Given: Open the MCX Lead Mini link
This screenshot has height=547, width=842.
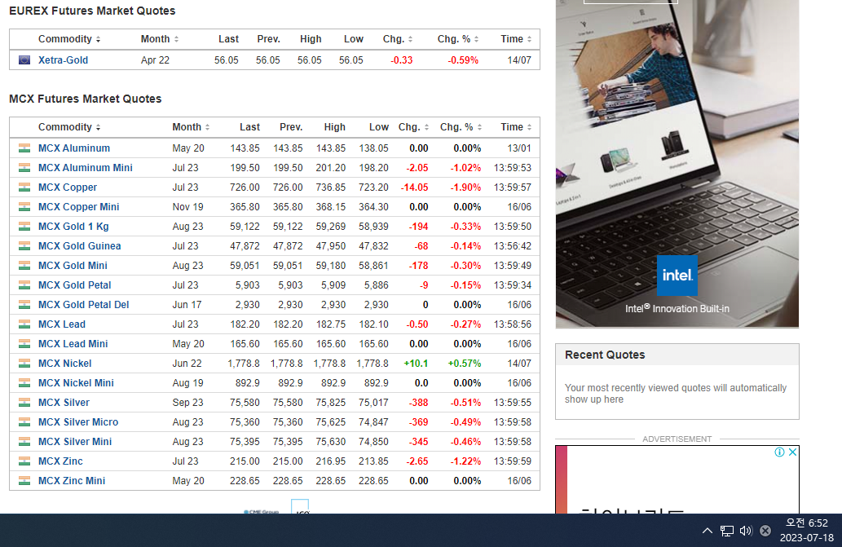Looking at the screenshot, I should coord(73,344).
